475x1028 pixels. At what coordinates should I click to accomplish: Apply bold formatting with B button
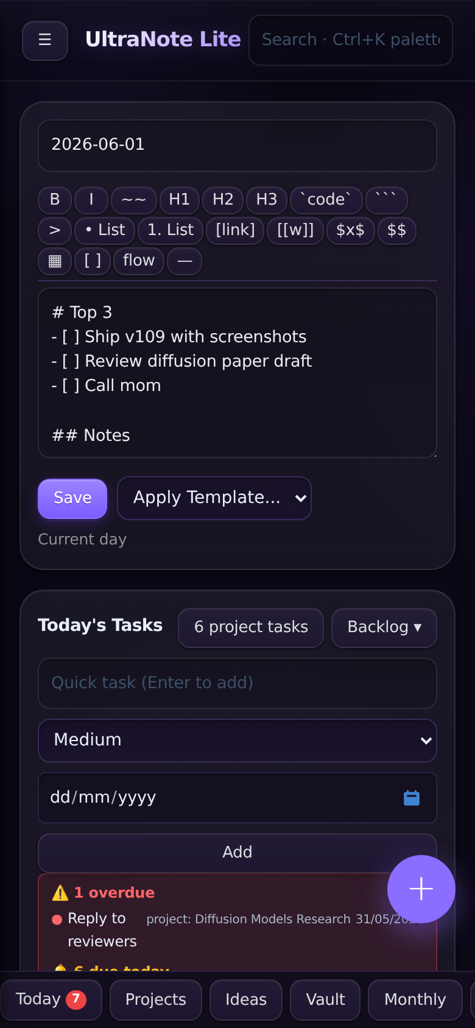pyautogui.click(x=55, y=200)
